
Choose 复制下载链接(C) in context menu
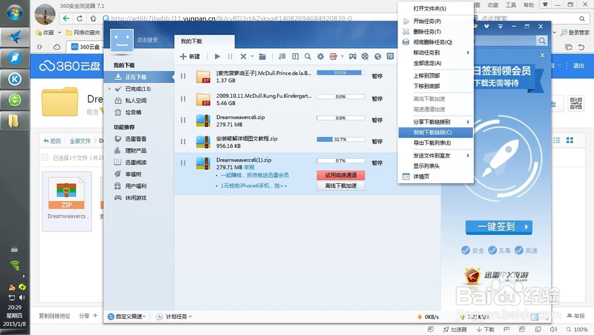pos(435,133)
